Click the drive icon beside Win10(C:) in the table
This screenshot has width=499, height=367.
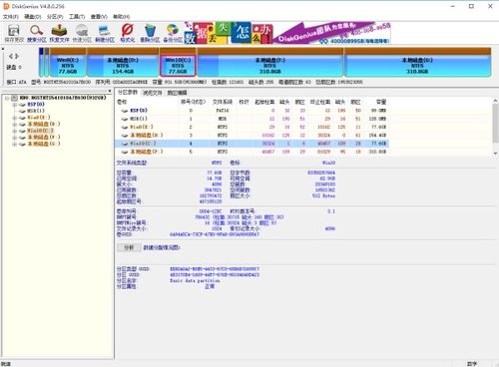(x=125, y=144)
